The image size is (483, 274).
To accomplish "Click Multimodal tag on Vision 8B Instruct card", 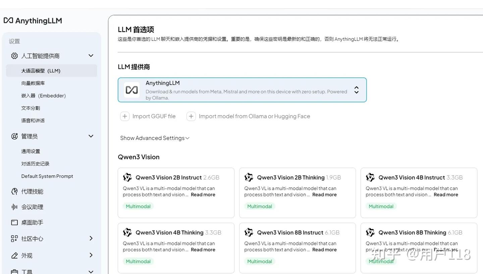I will pyautogui.click(x=260, y=261).
